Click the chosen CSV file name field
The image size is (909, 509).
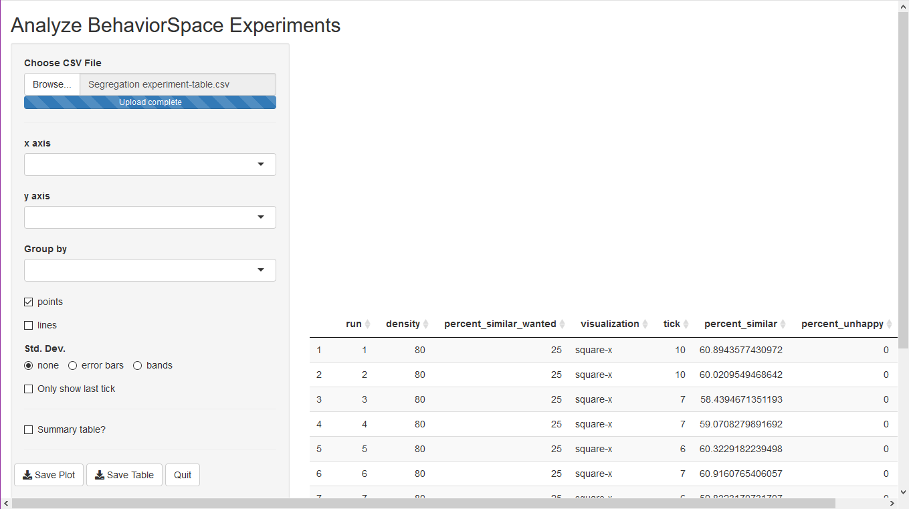[178, 84]
